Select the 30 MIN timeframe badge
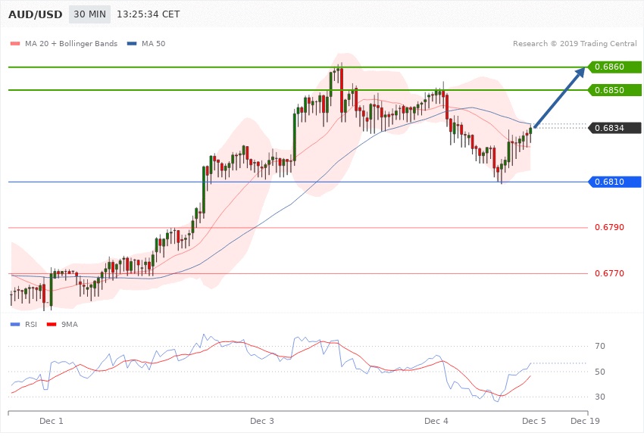Image resolution: width=644 pixels, height=436 pixels. click(89, 14)
